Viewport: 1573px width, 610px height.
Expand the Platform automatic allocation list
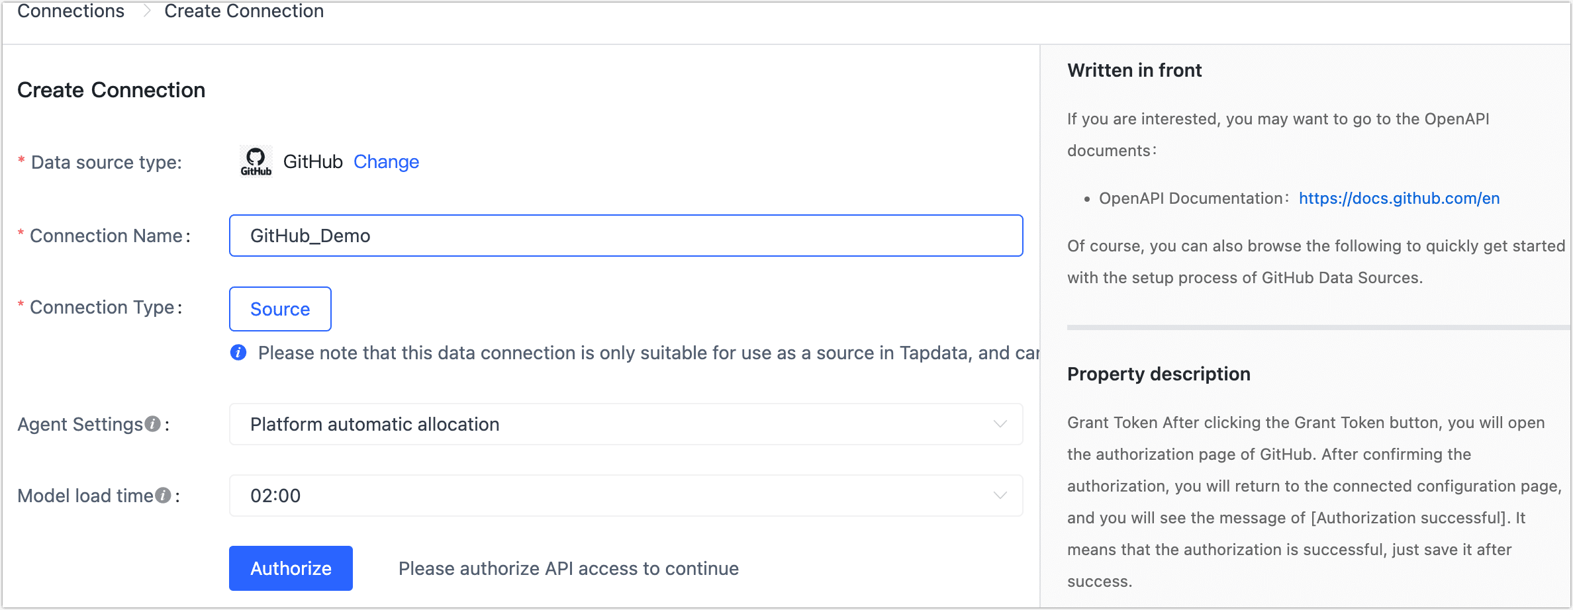tap(626, 424)
